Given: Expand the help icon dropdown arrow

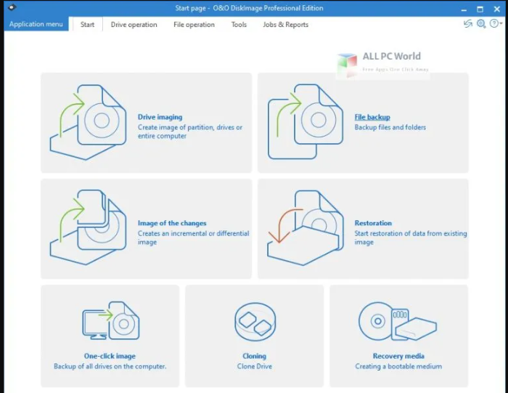Looking at the screenshot, I should [501, 24].
